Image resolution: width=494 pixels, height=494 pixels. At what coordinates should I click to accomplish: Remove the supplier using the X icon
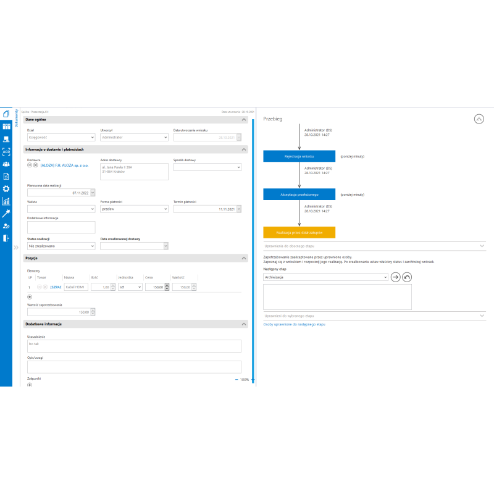point(36,165)
